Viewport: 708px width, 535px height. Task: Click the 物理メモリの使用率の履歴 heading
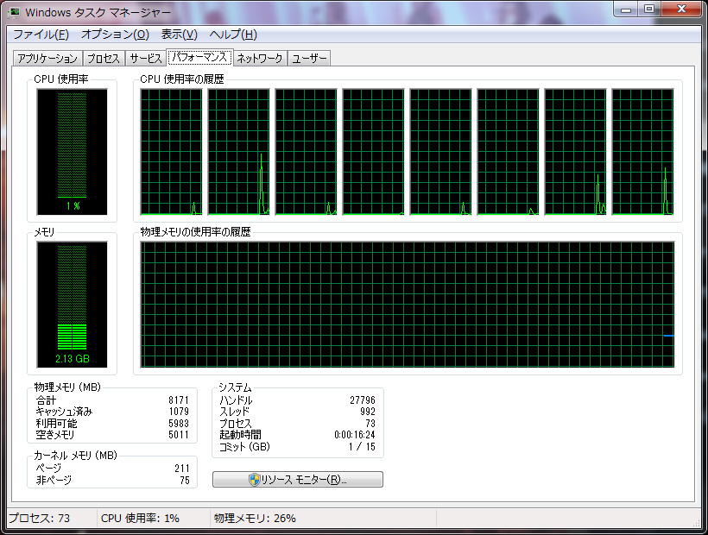[195, 232]
